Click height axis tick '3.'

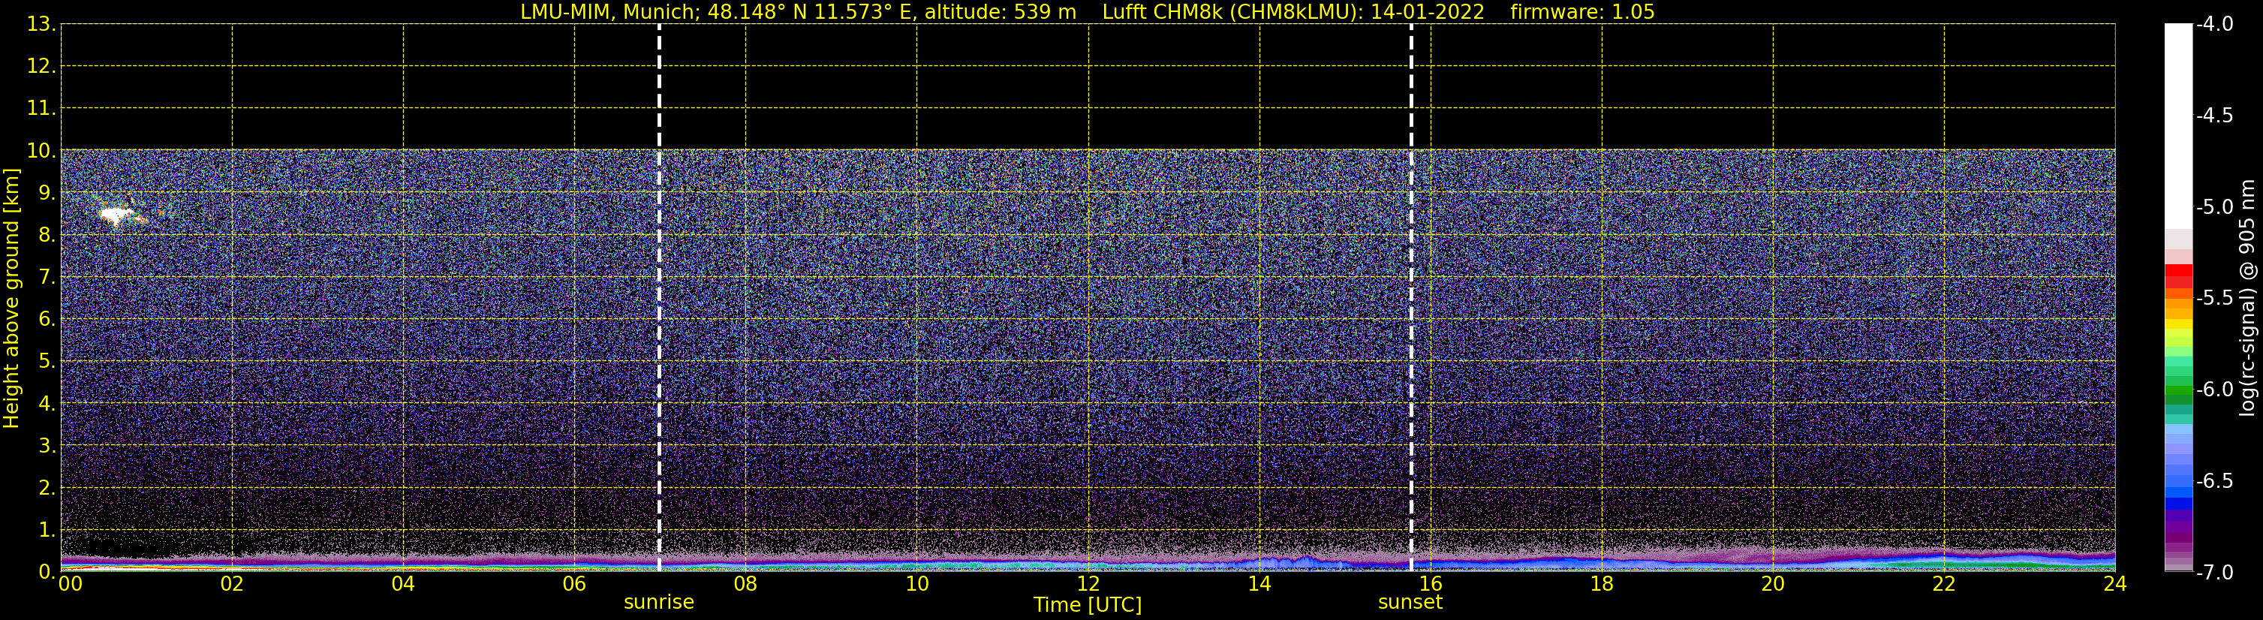click(x=47, y=445)
